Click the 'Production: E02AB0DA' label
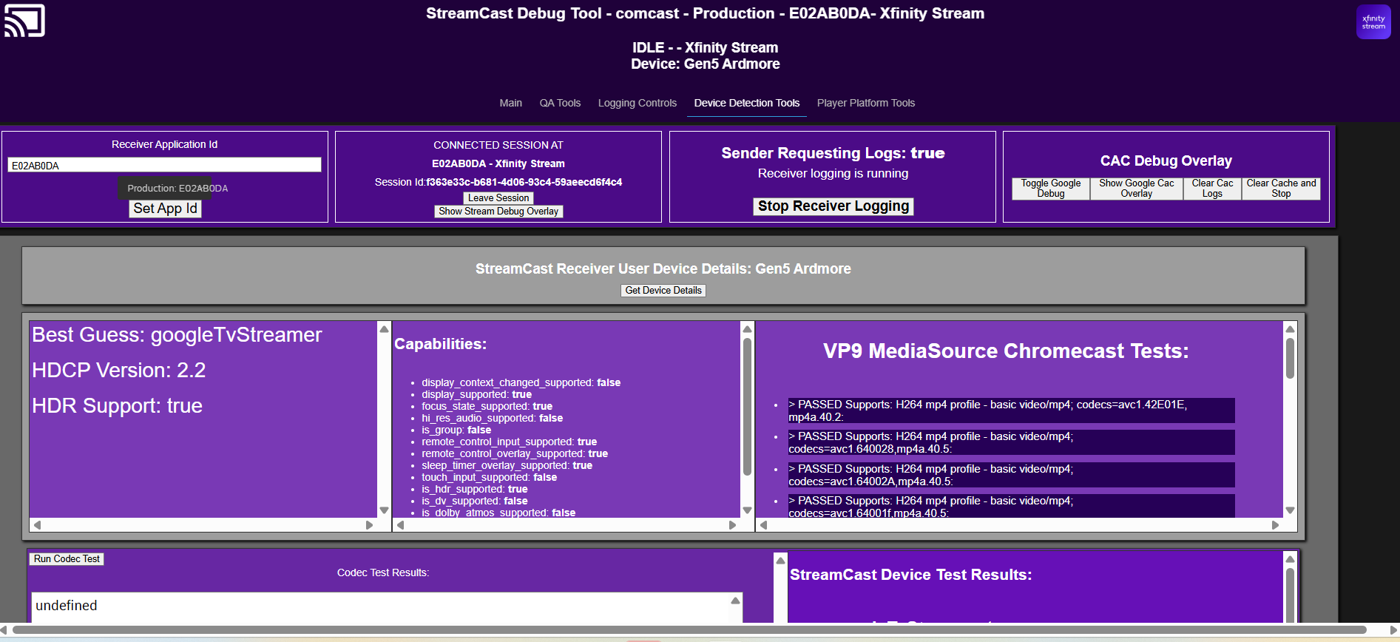 tap(177, 188)
